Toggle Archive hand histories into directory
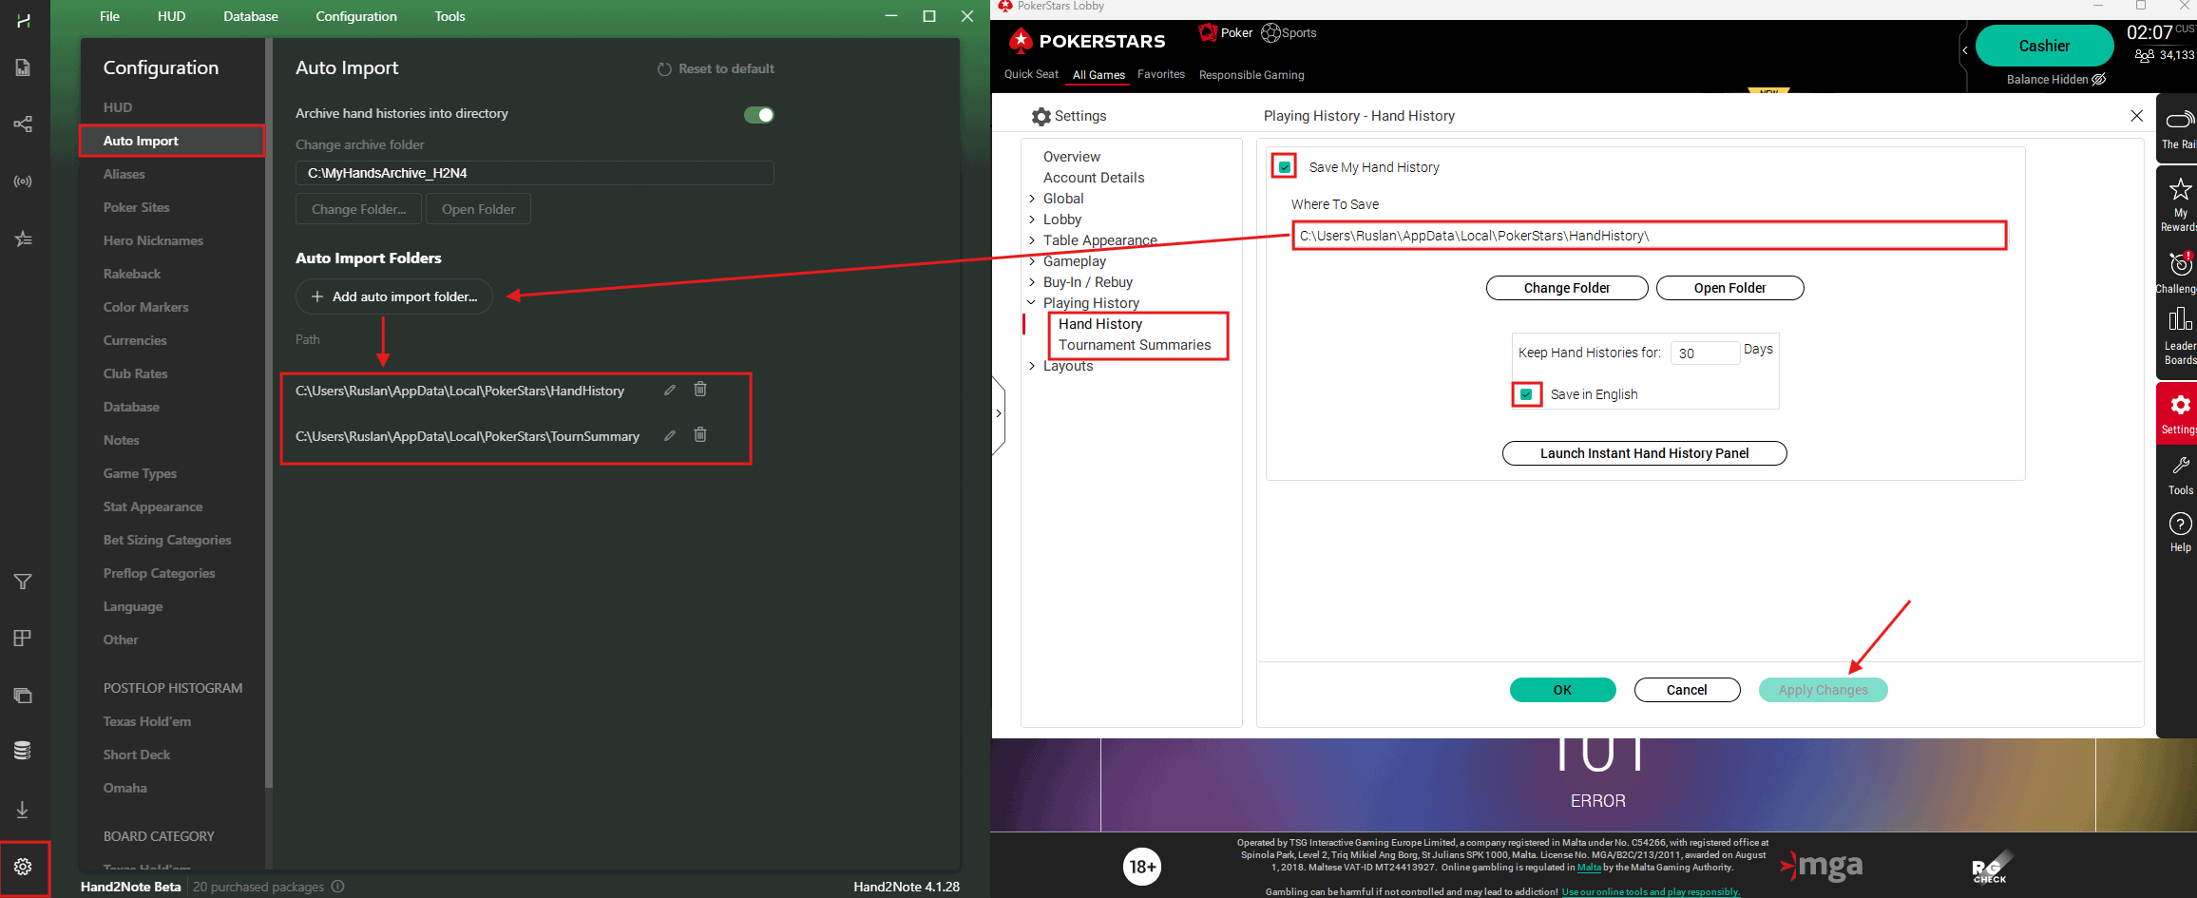Image resolution: width=2197 pixels, height=898 pixels. 758,114
